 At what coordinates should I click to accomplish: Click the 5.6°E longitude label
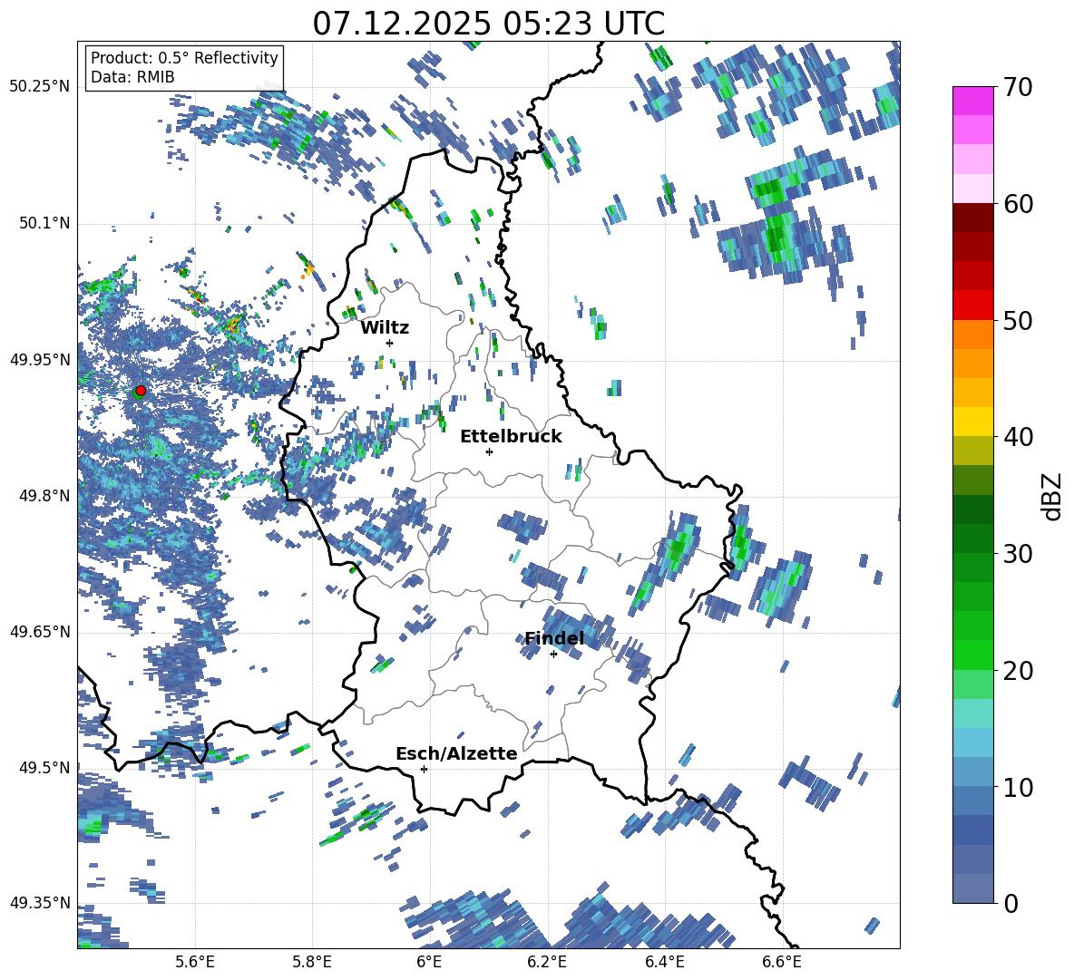click(x=195, y=962)
